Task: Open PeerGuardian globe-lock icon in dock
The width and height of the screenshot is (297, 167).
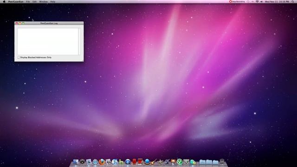Action: 193,162
